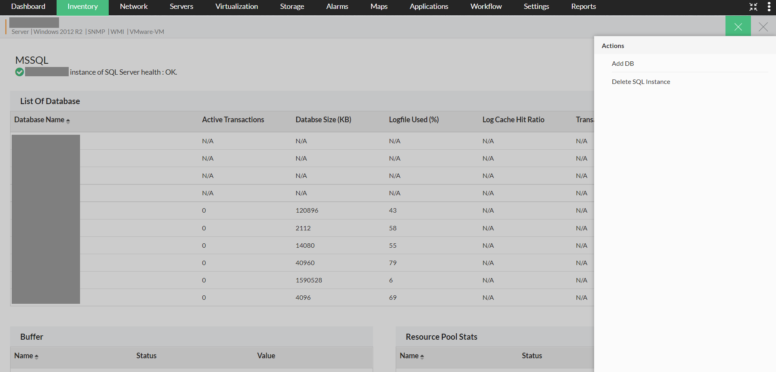Screen dimensions: 776x372
Task: Switch to the Servers tab
Action: (181, 7)
